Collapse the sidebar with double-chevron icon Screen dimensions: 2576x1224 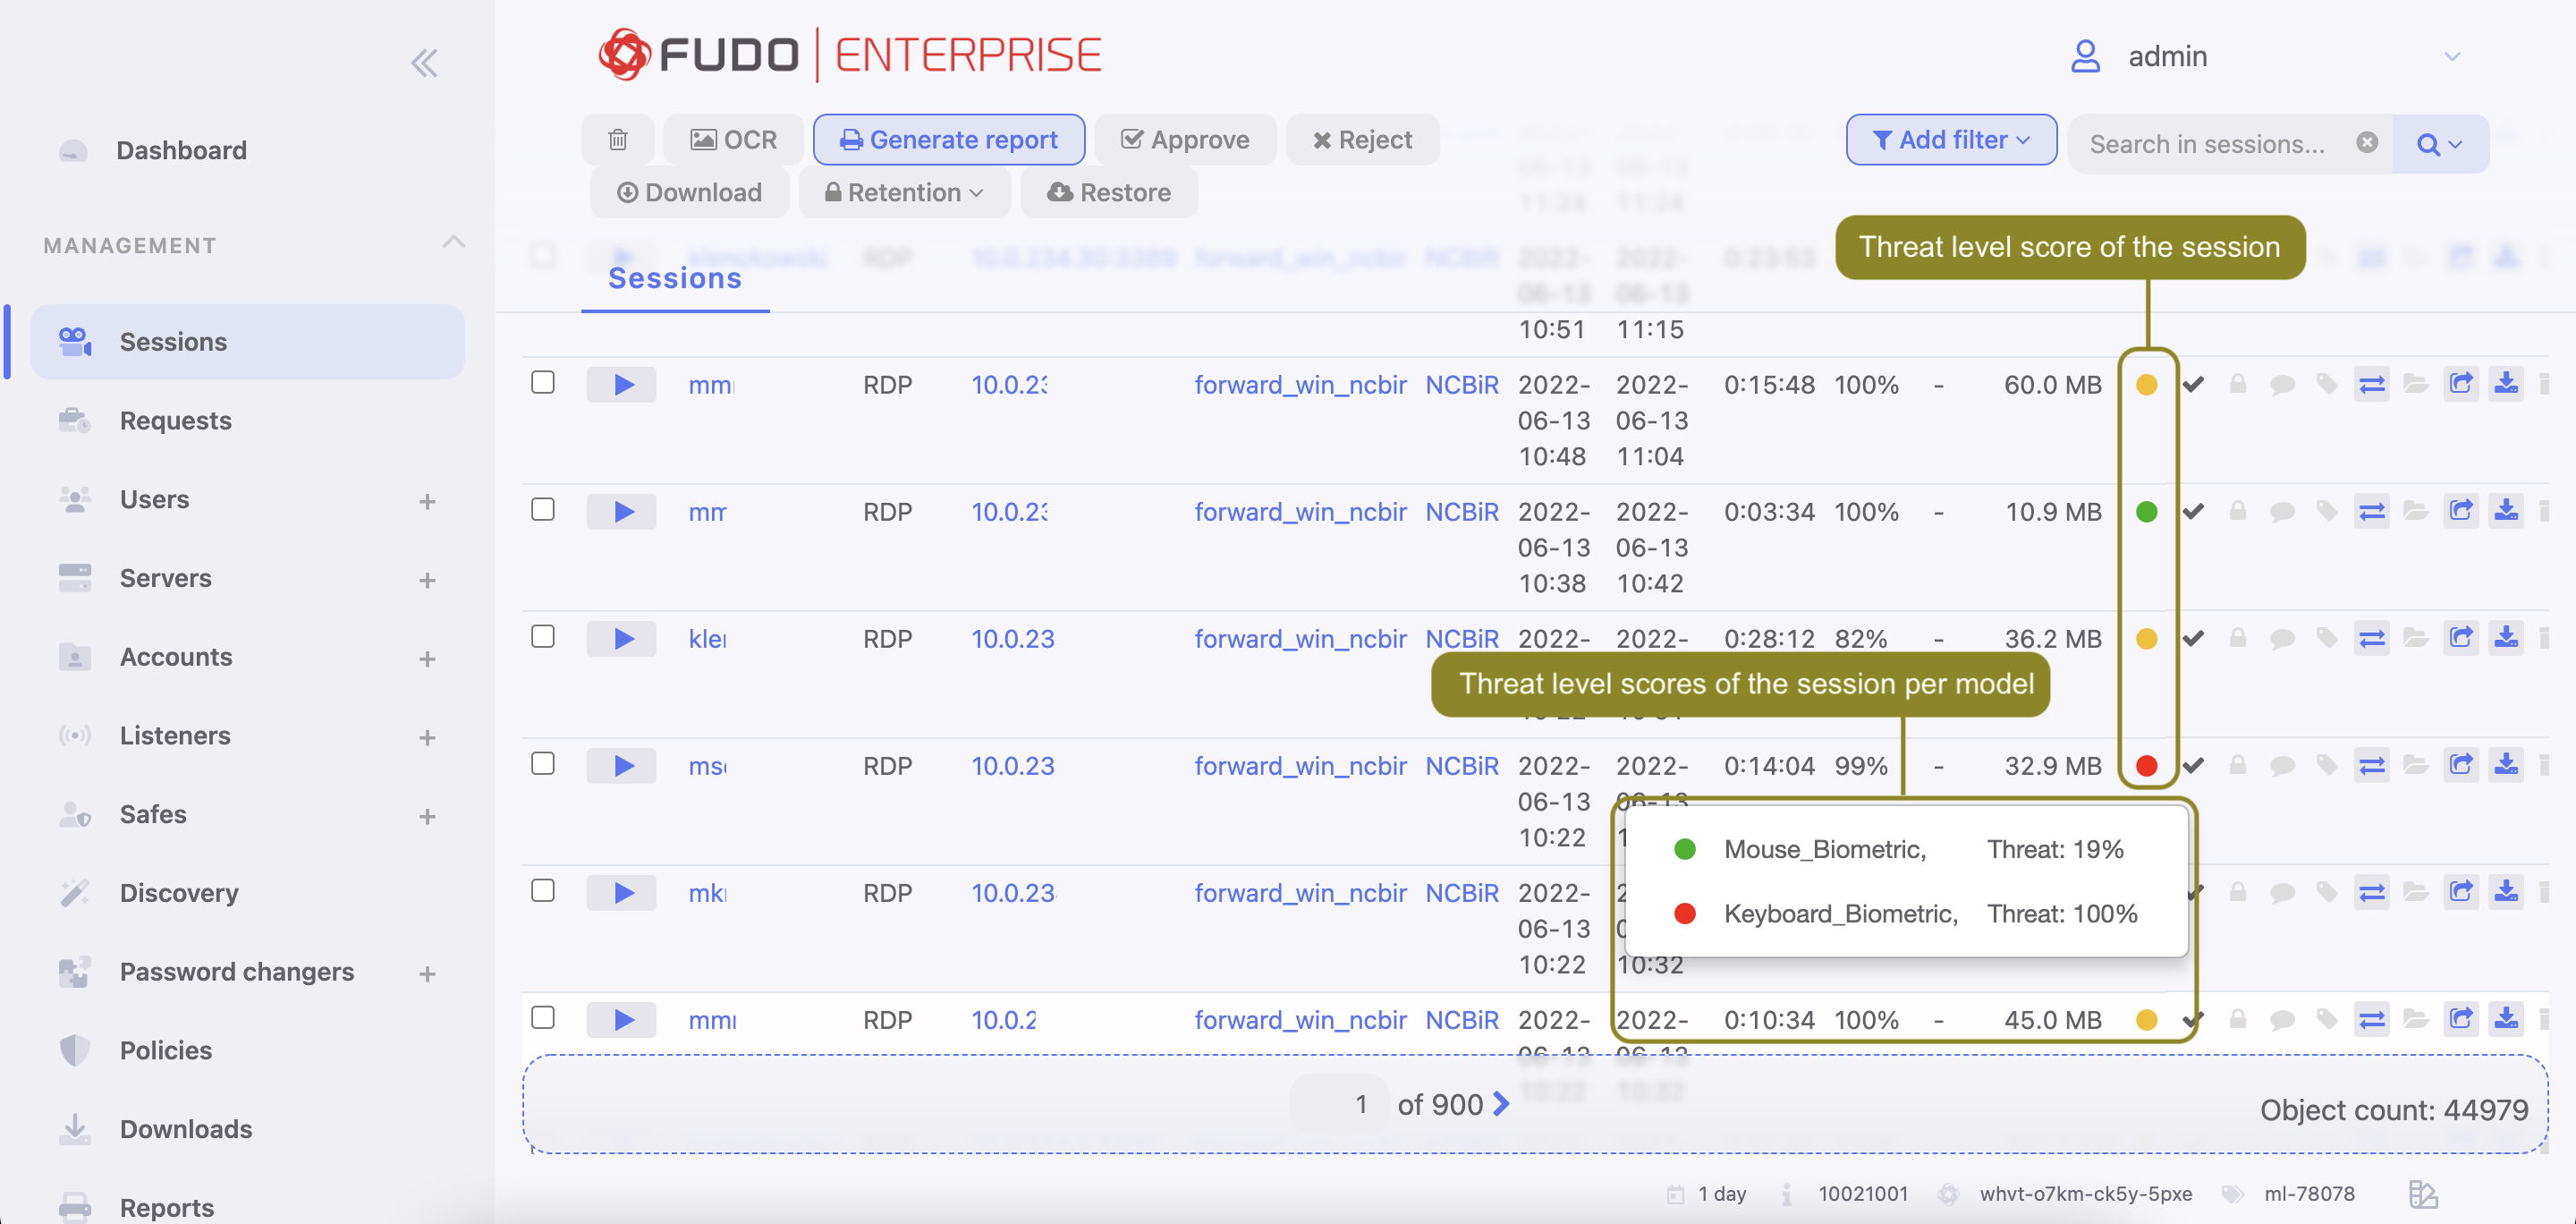[x=424, y=64]
